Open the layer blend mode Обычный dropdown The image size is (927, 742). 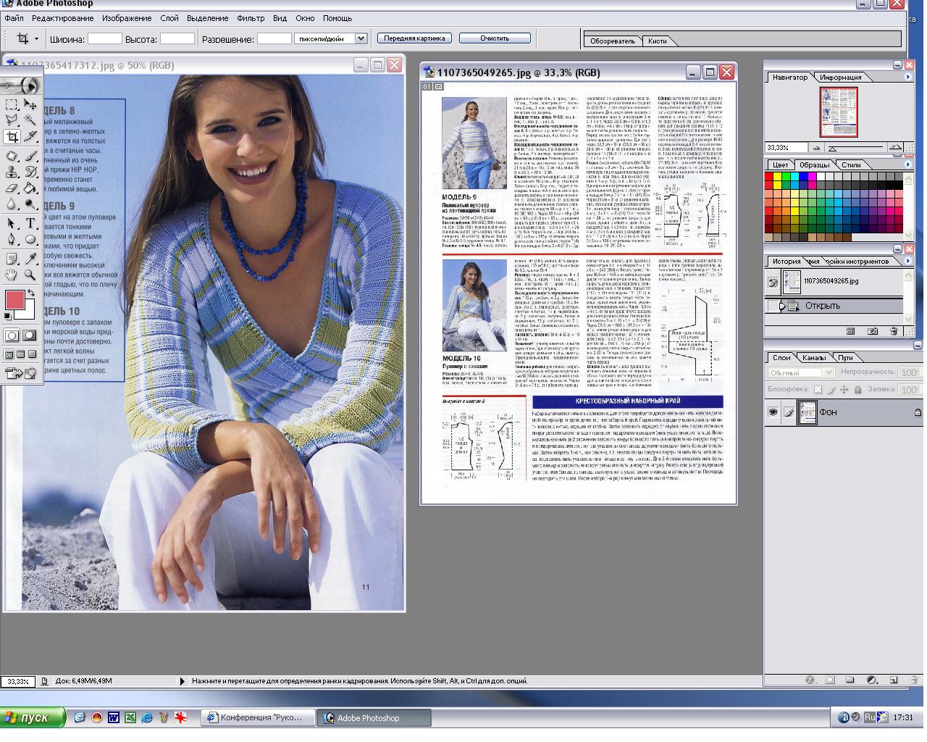point(829,372)
